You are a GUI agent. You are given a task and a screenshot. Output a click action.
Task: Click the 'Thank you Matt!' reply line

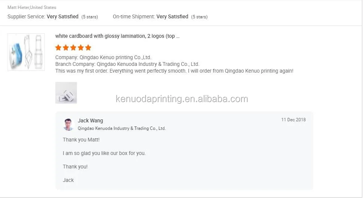[x=81, y=140]
